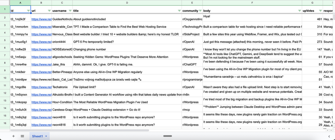Image resolution: width=335 pixels, height=140 pixels.
Task: Select cell 'Jake_this'
Action: [x=62, y=63]
